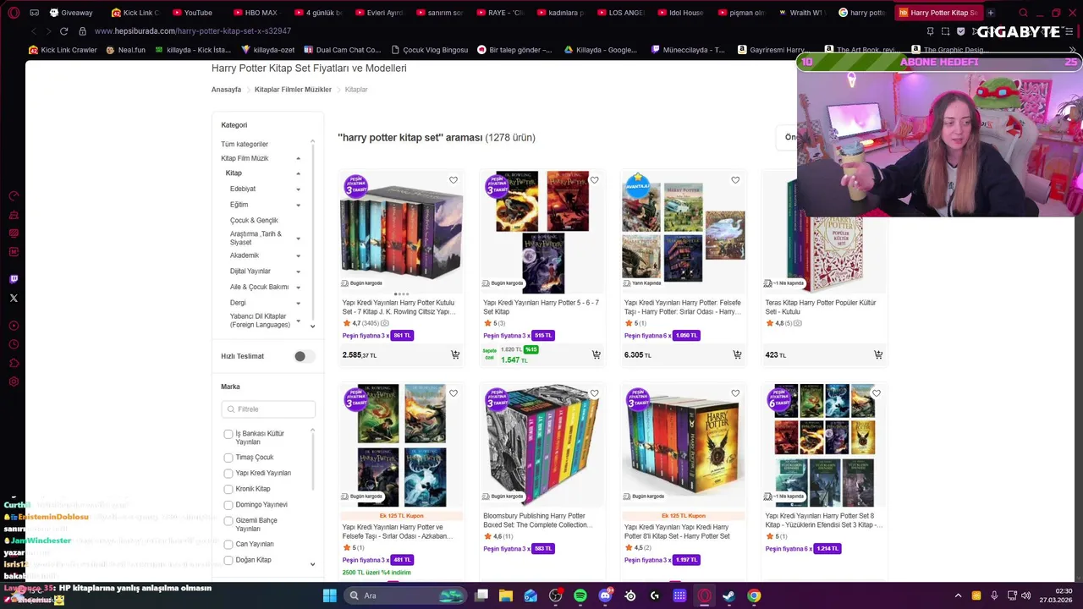This screenshot has height=609, width=1083.
Task: Favorite the Harry Potter Set 8 Kitap card
Action: pyautogui.click(x=876, y=393)
